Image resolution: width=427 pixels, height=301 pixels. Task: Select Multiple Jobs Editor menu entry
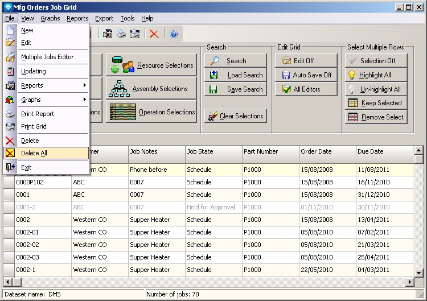pos(47,57)
